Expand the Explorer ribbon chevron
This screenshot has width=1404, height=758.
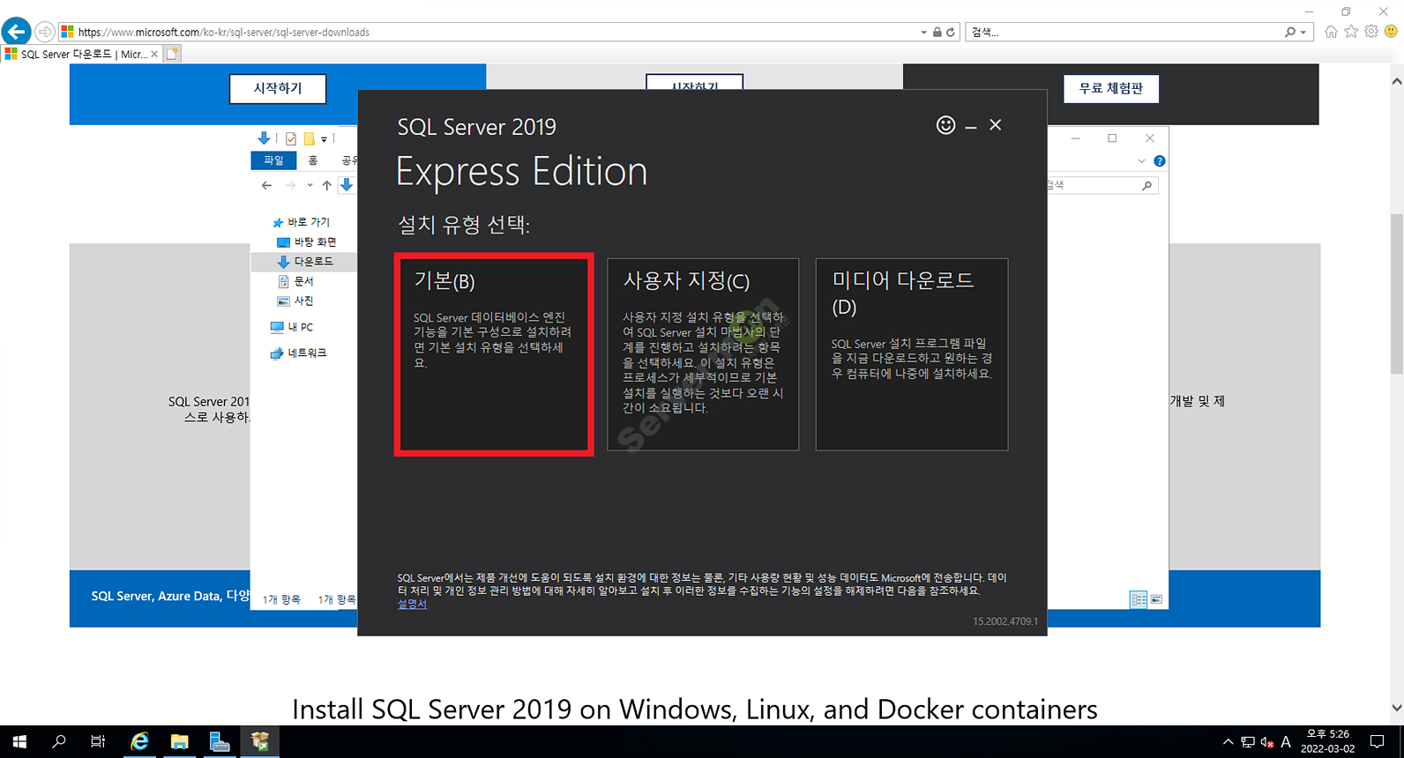tap(1141, 161)
